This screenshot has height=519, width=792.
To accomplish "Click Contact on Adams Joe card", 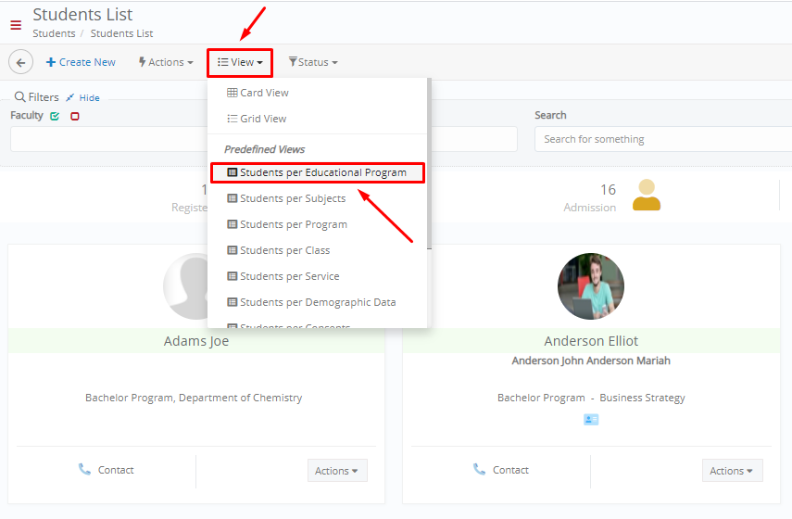I will 107,470.
